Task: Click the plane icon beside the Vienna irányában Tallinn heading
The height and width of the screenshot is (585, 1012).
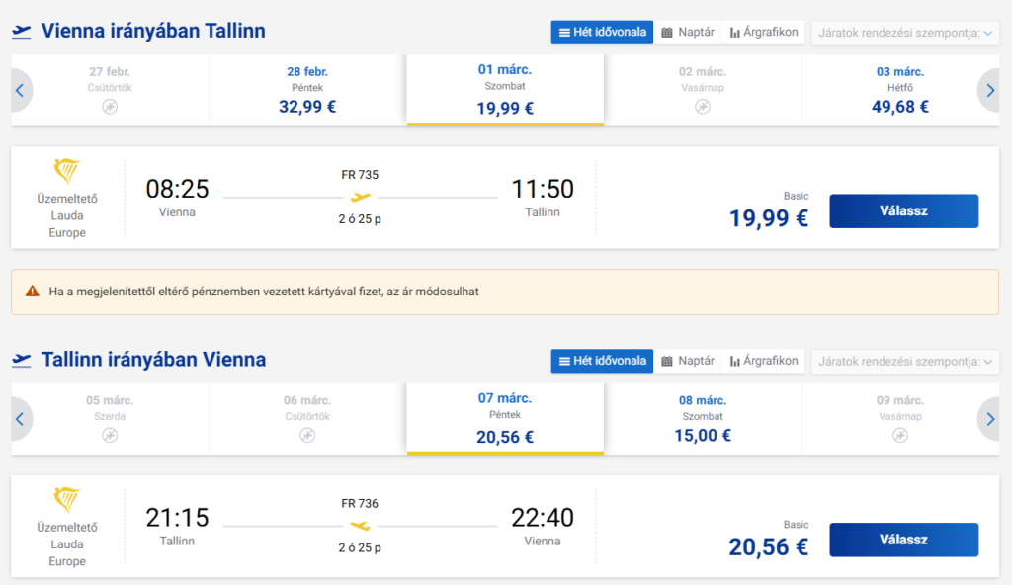Action: pos(22,31)
